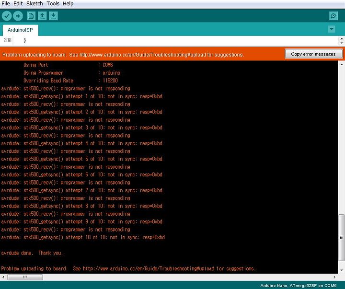Image resolution: width=345 pixels, height=289 pixels.
Task: Click the console vertical scrollbar thumb
Action: [341, 237]
